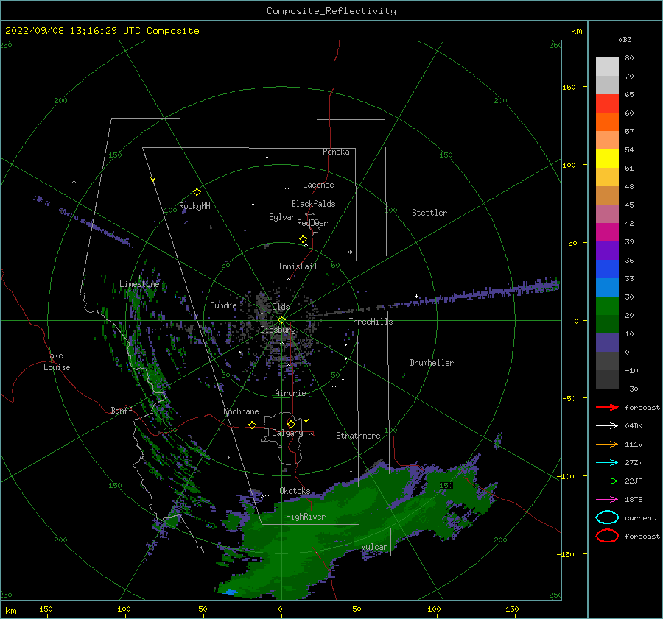Image resolution: width=663 pixels, height=619 pixels.
Task: Click the Okotoks town label
Action: 295,490
